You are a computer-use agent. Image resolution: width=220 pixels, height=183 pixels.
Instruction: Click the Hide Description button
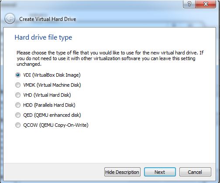tap(122, 172)
